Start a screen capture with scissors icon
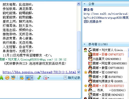The height and width of the screenshot is (99, 129). click(x=28, y=78)
